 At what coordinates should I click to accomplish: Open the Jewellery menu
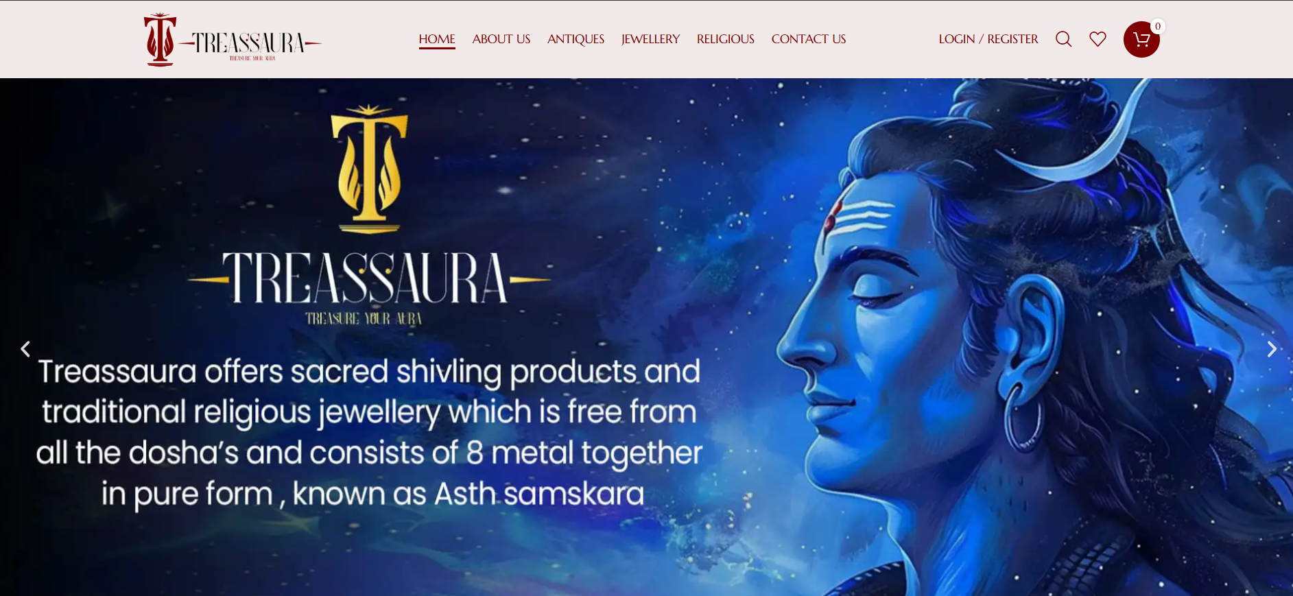click(x=650, y=39)
